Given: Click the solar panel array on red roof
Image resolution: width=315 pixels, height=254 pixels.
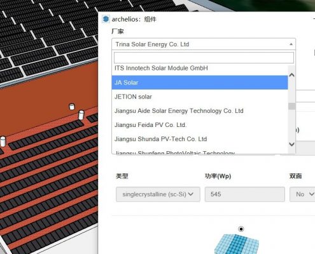Looking at the screenshot, I should (49, 182).
